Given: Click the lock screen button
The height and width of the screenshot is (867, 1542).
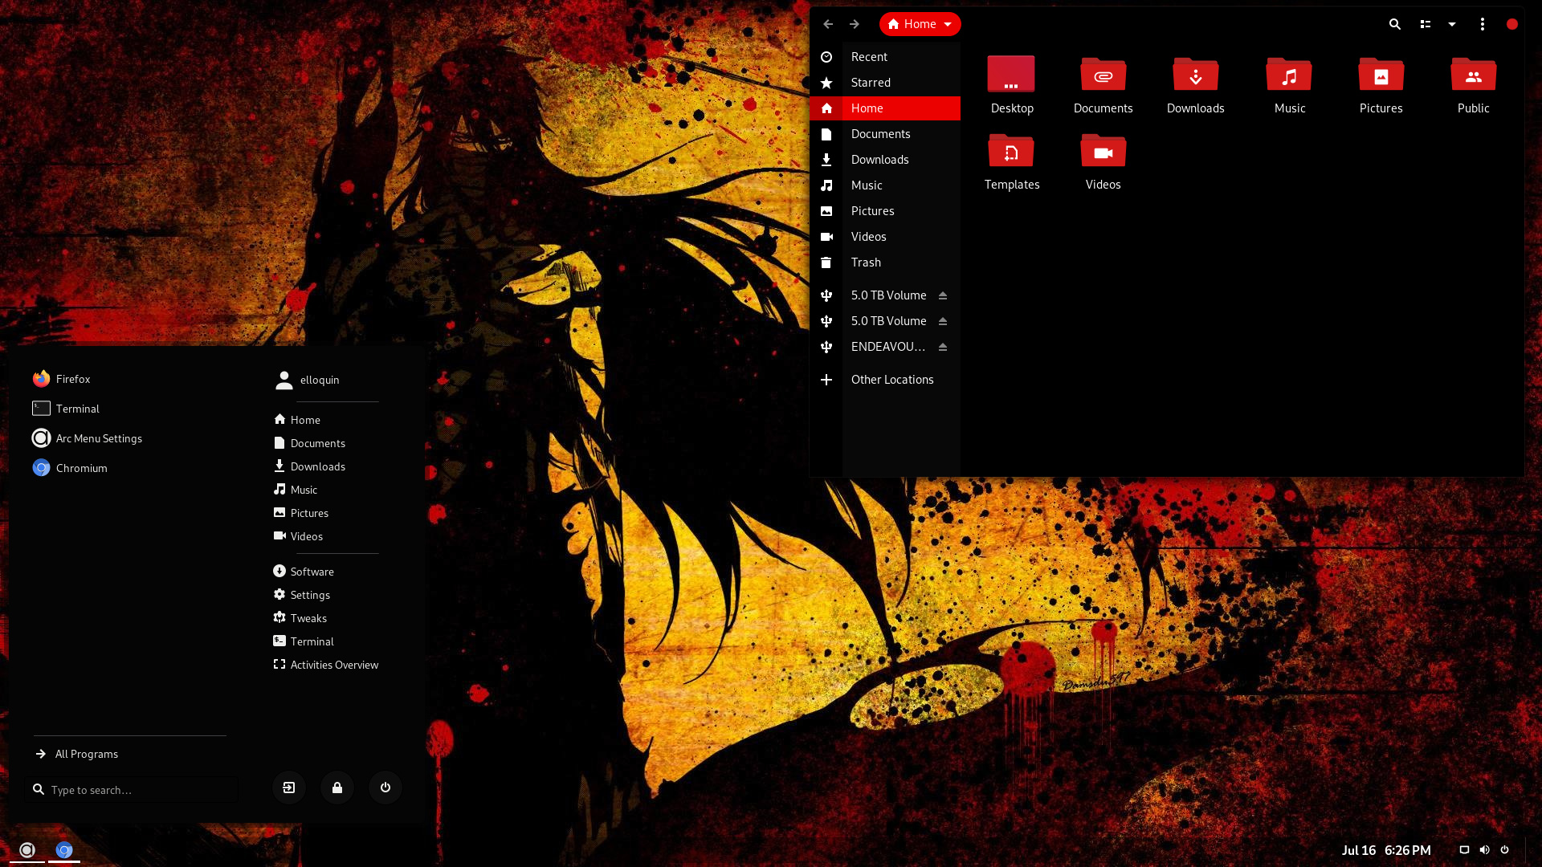Looking at the screenshot, I should tap(337, 788).
